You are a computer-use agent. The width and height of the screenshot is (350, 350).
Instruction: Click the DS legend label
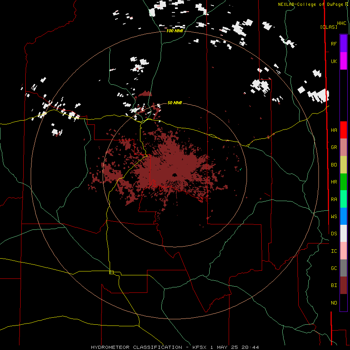click(334, 233)
